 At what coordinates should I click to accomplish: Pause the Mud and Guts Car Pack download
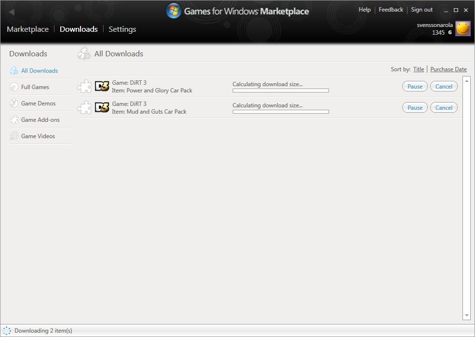[x=415, y=107]
